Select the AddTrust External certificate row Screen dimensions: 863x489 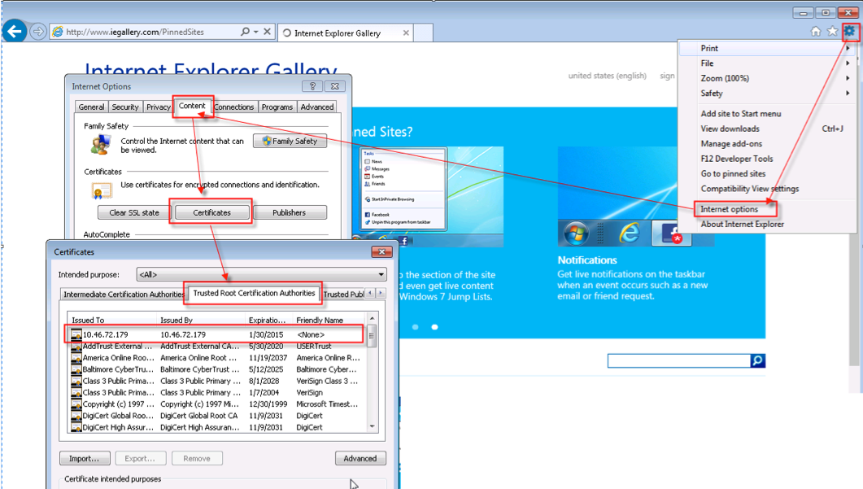[x=218, y=347]
